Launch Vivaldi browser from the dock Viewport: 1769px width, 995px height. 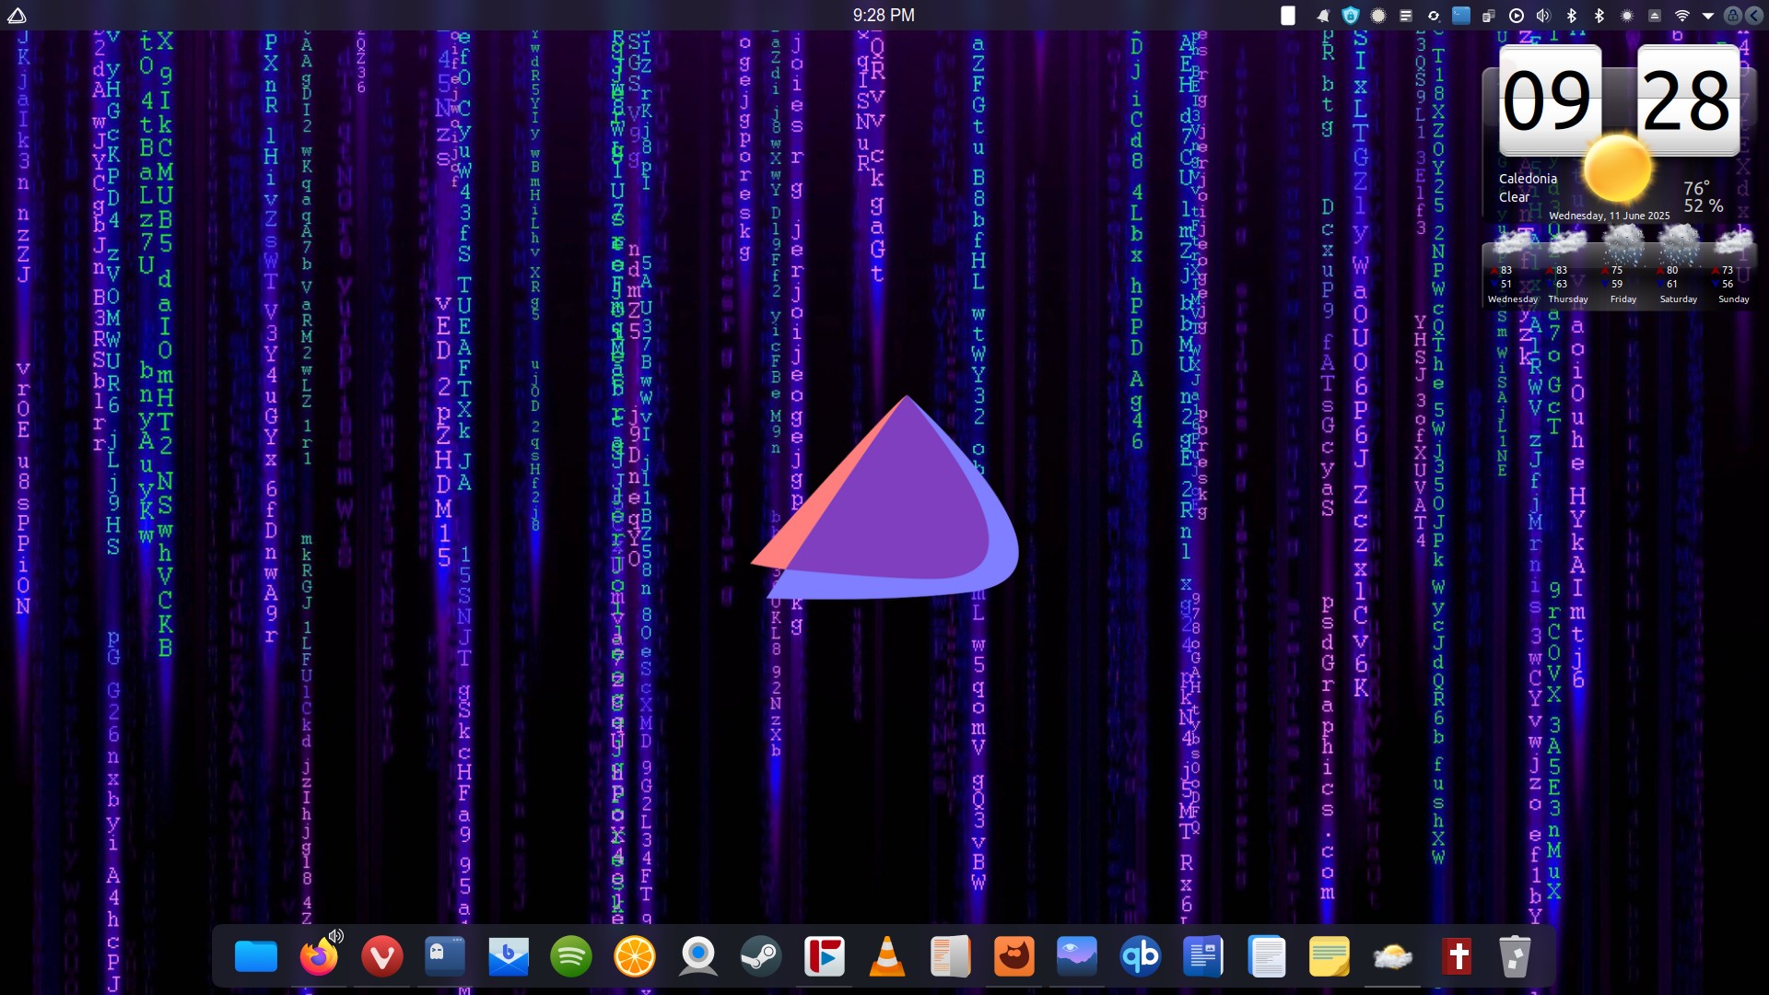[382, 956]
